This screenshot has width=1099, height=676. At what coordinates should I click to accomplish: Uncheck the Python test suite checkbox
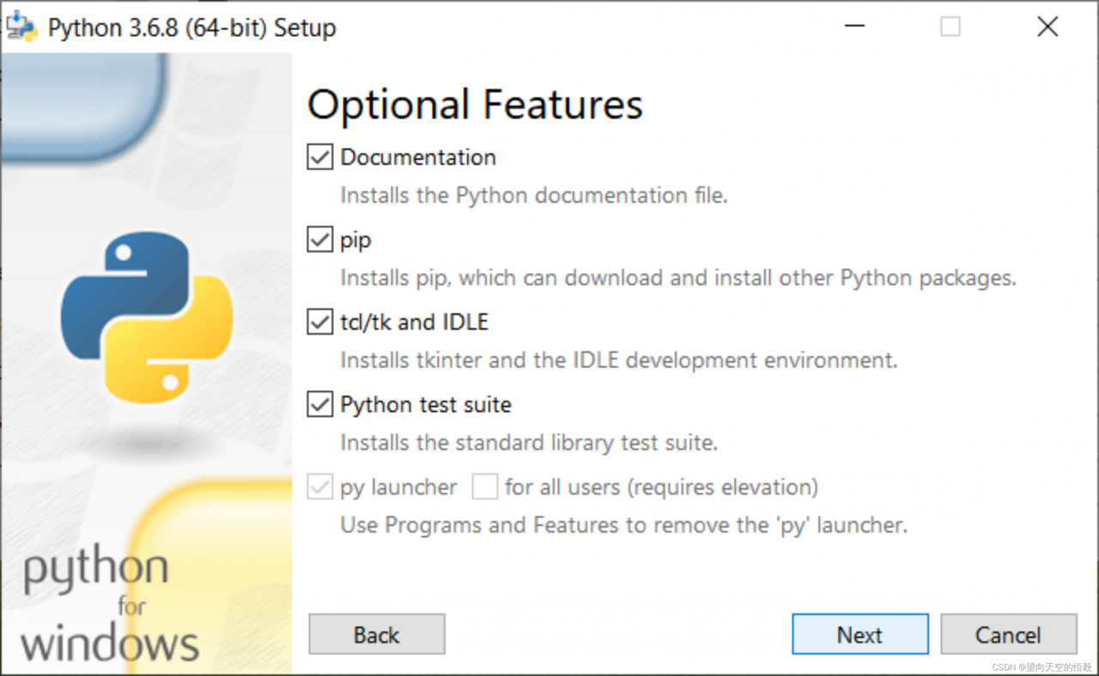click(x=320, y=405)
